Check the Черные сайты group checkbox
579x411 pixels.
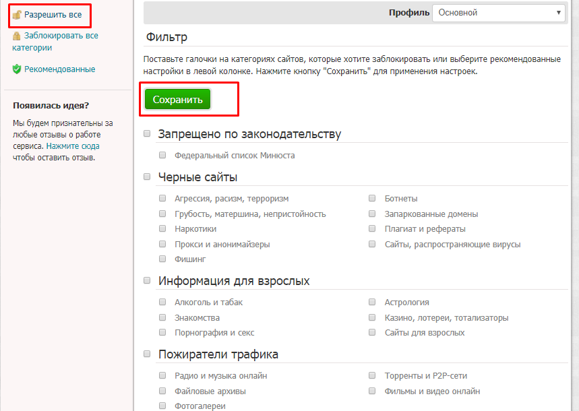(x=147, y=177)
